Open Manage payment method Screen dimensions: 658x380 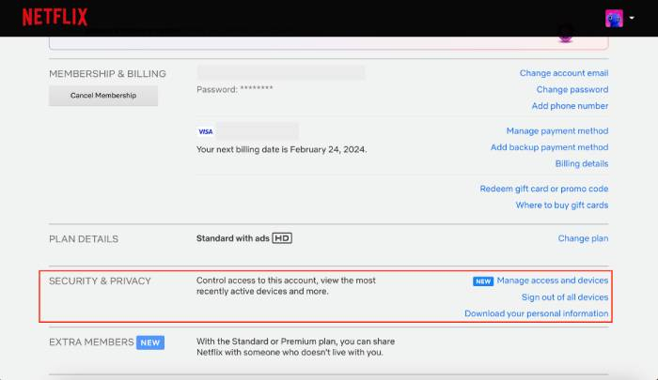[556, 130]
